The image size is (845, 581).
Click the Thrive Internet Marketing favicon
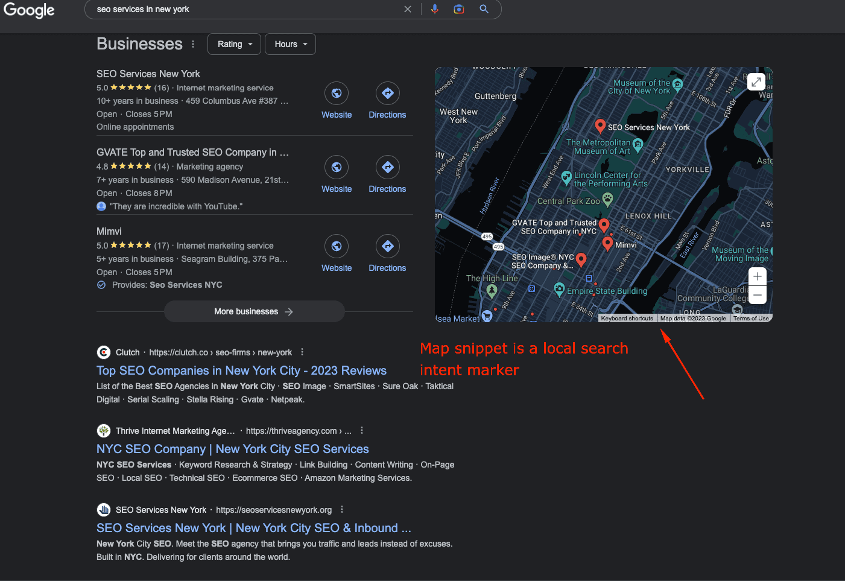[x=104, y=431]
